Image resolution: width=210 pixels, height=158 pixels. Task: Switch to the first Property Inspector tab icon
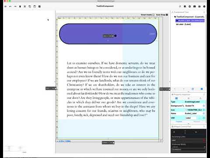coord(176,98)
